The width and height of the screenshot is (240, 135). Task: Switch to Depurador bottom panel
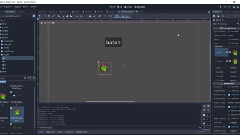(50, 132)
